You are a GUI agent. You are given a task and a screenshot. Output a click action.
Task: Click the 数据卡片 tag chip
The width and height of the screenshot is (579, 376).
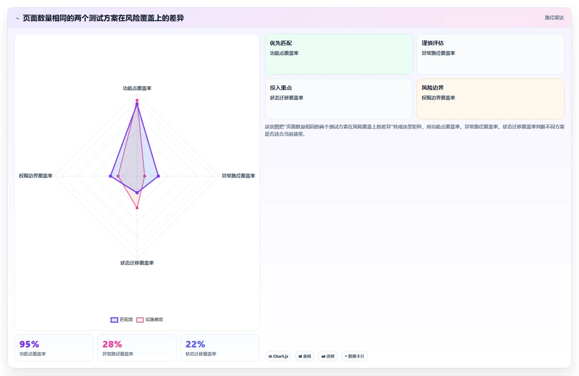(354, 356)
